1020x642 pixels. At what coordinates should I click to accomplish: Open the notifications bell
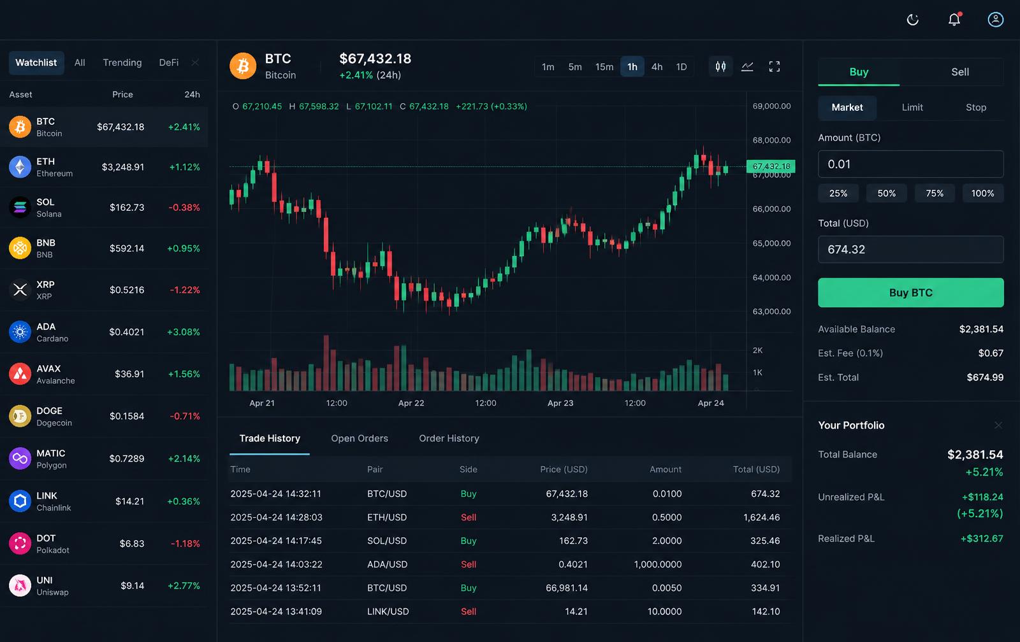(x=954, y=20)
